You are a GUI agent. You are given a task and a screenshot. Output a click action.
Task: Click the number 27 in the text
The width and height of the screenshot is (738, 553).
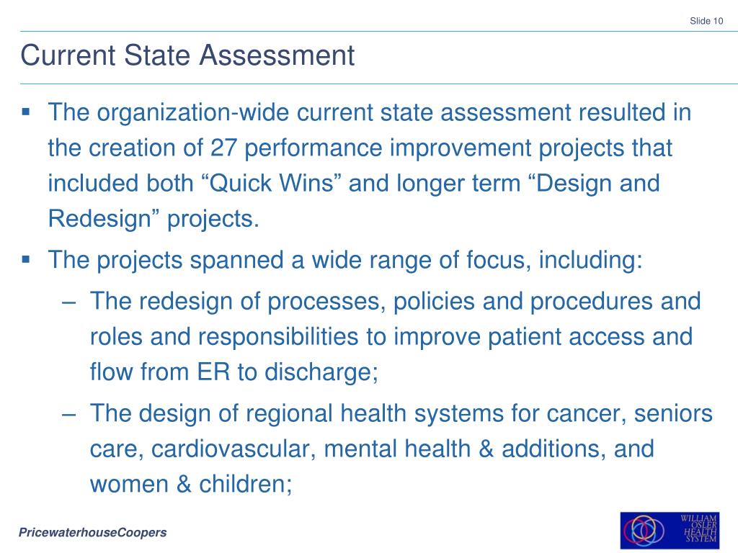(x=223, y=148)
